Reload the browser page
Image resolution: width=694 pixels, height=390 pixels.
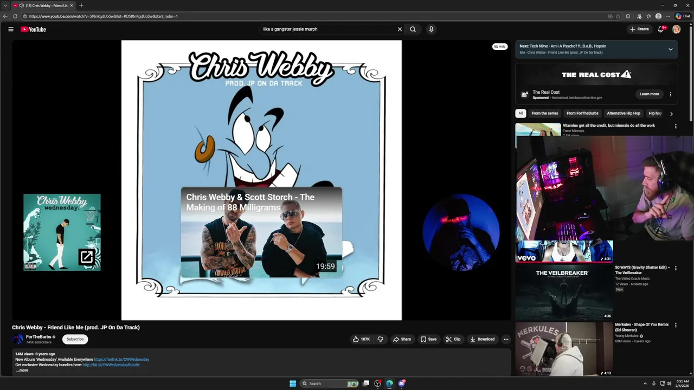[x=15, y=16]
